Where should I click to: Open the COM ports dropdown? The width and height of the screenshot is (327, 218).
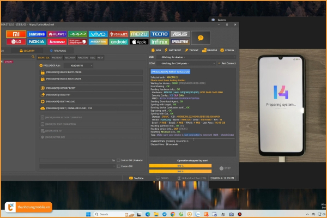click(186, 63)
